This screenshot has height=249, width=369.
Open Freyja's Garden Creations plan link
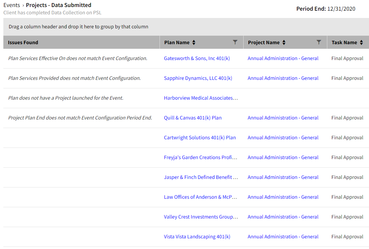tap(201, 158)
